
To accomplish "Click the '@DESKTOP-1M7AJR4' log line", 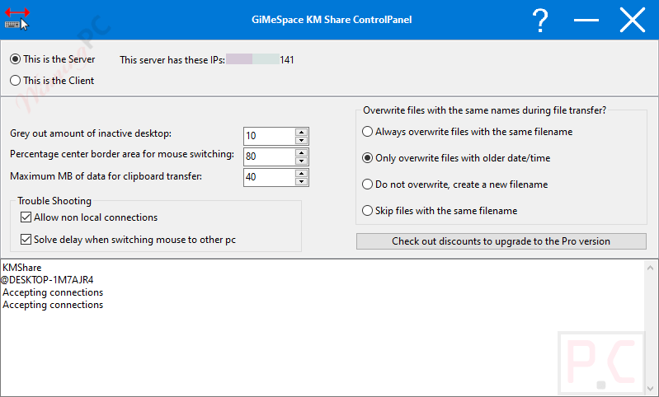I will tap(47, 280).
